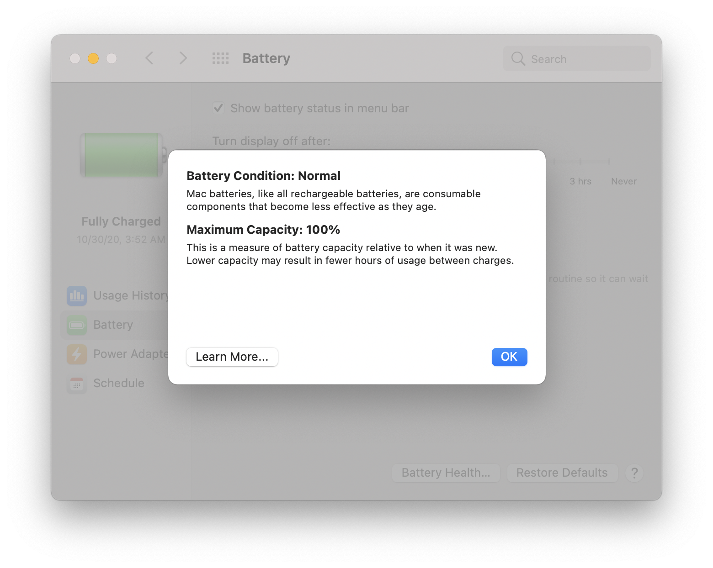Dismiss dialog with OK button
The height and width of the screenshot is (568, 713).
point(509,357)
